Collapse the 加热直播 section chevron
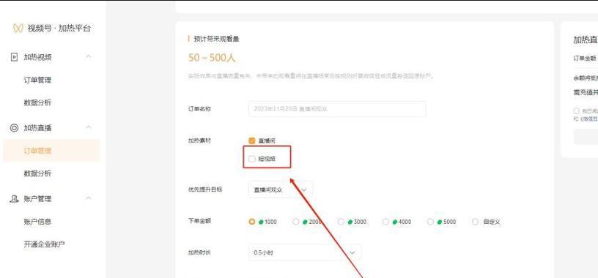598x278 pixels. coord(89,127)
